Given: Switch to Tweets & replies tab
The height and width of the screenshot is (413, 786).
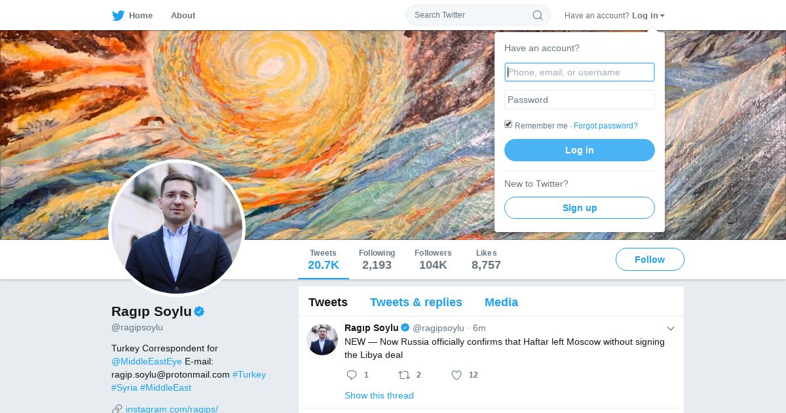Looking at the screenshot, I should coord(416,302).
